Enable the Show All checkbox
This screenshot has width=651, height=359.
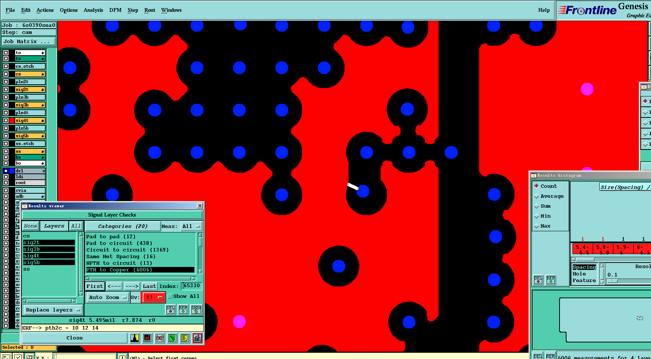[x=170, y=296]
